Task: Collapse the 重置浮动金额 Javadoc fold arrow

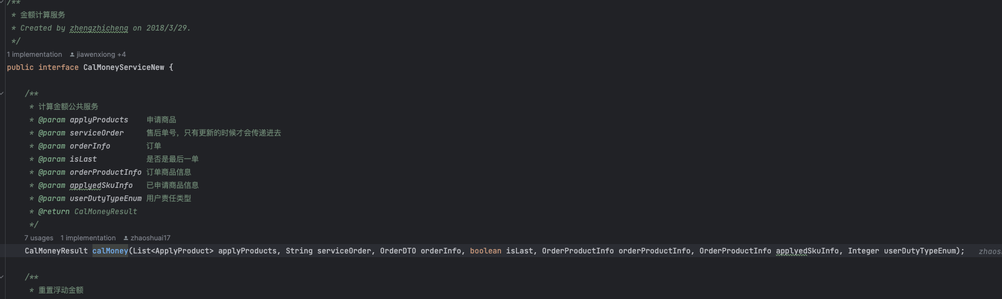Action: coord(2,277)
